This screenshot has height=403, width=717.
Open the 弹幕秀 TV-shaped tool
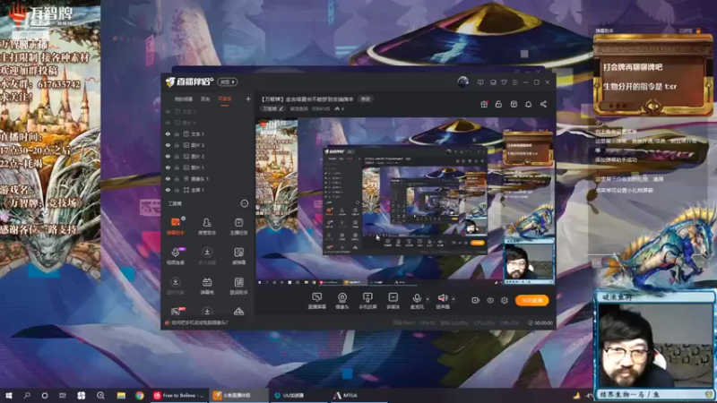click(x=207, y=286)
